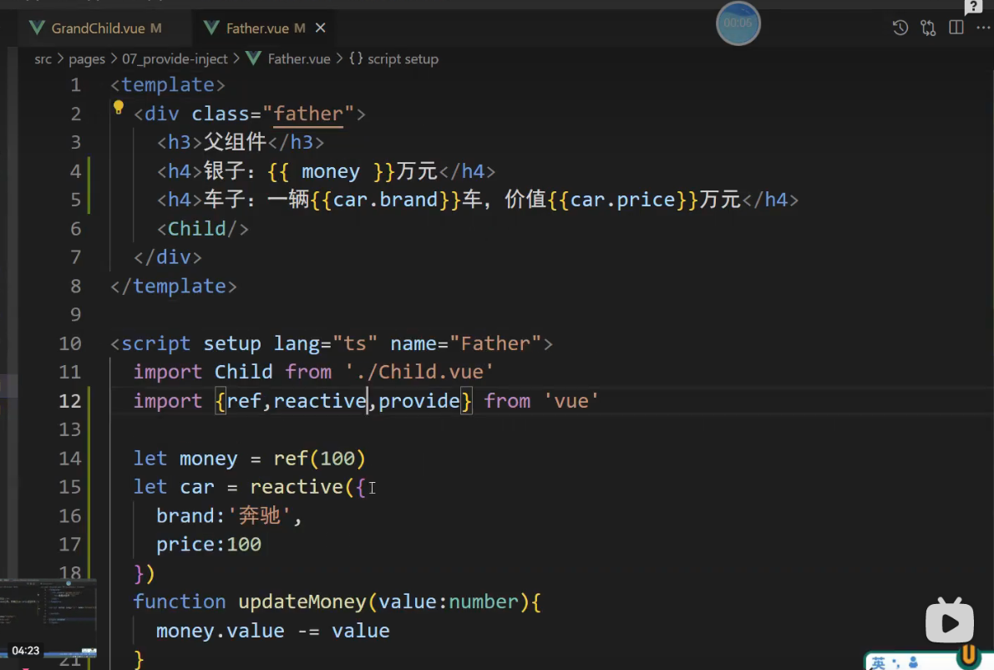Click ref in the import on line 12
Screen dimensions: 994x670
[x=244, y=401]
